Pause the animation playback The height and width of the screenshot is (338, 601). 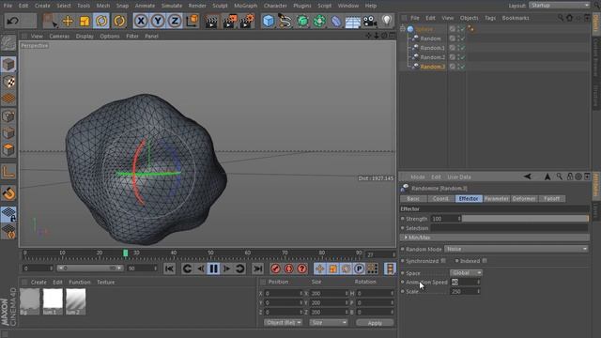pos(213,269)
